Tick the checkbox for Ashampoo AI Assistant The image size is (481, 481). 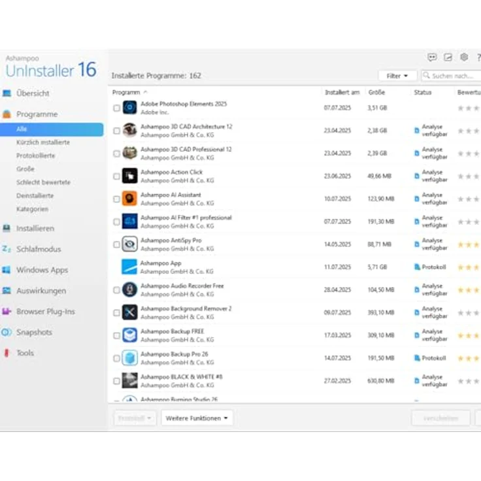(x=116, y=199)
